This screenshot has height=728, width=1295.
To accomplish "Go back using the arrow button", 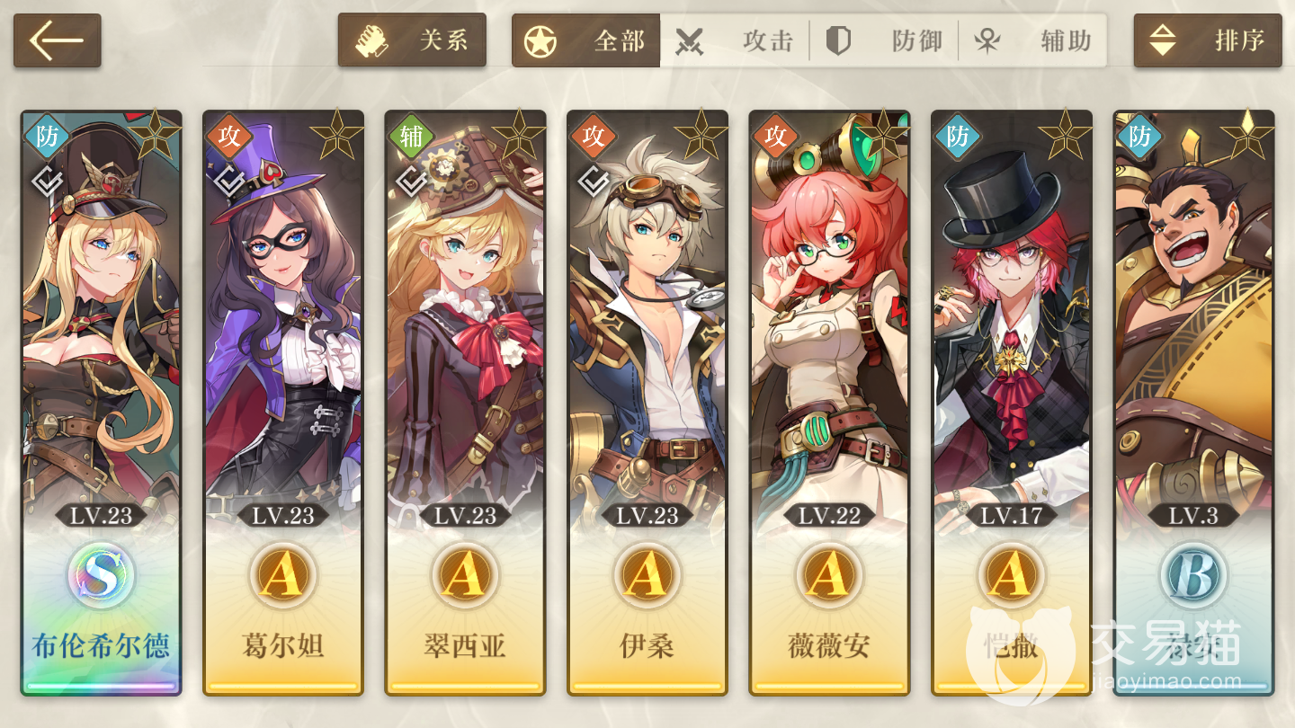I will [57, 40].
